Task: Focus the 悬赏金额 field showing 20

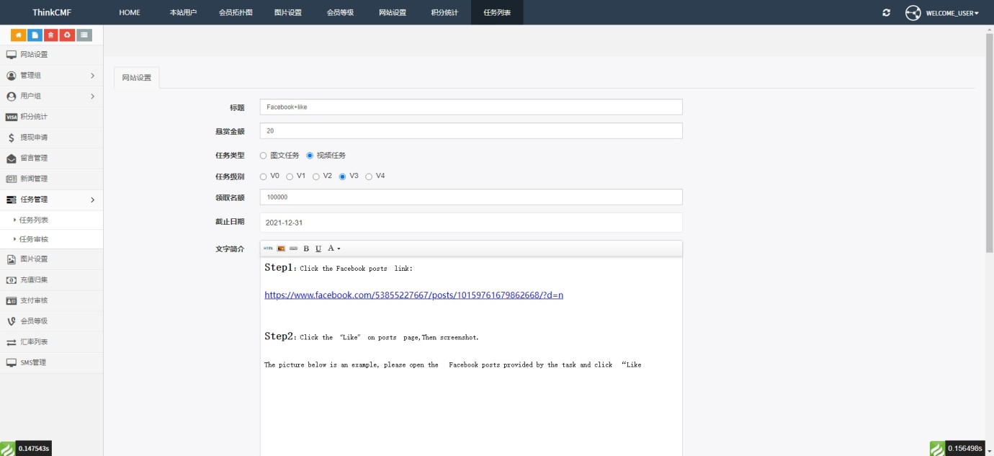Action: 471,131
